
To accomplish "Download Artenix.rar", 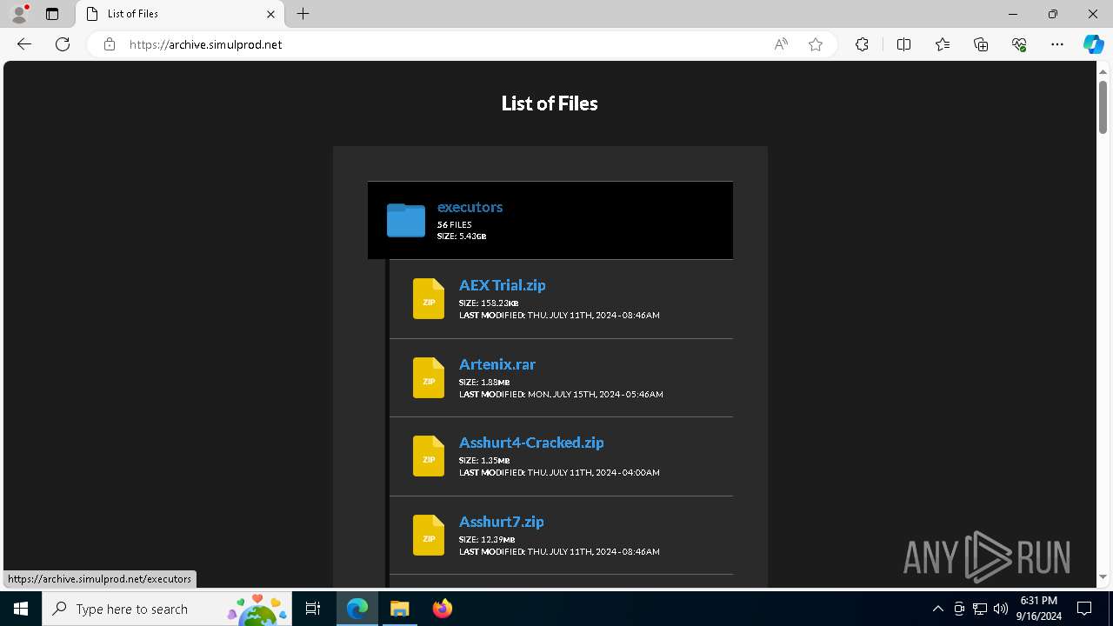I will [x=497, y=364].
